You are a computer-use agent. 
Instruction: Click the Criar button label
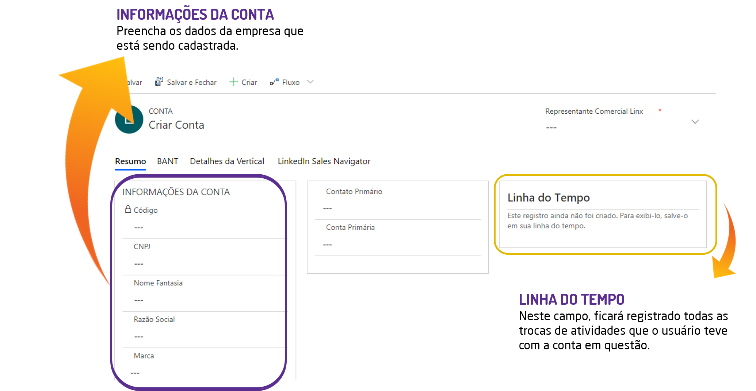[249, 82]
